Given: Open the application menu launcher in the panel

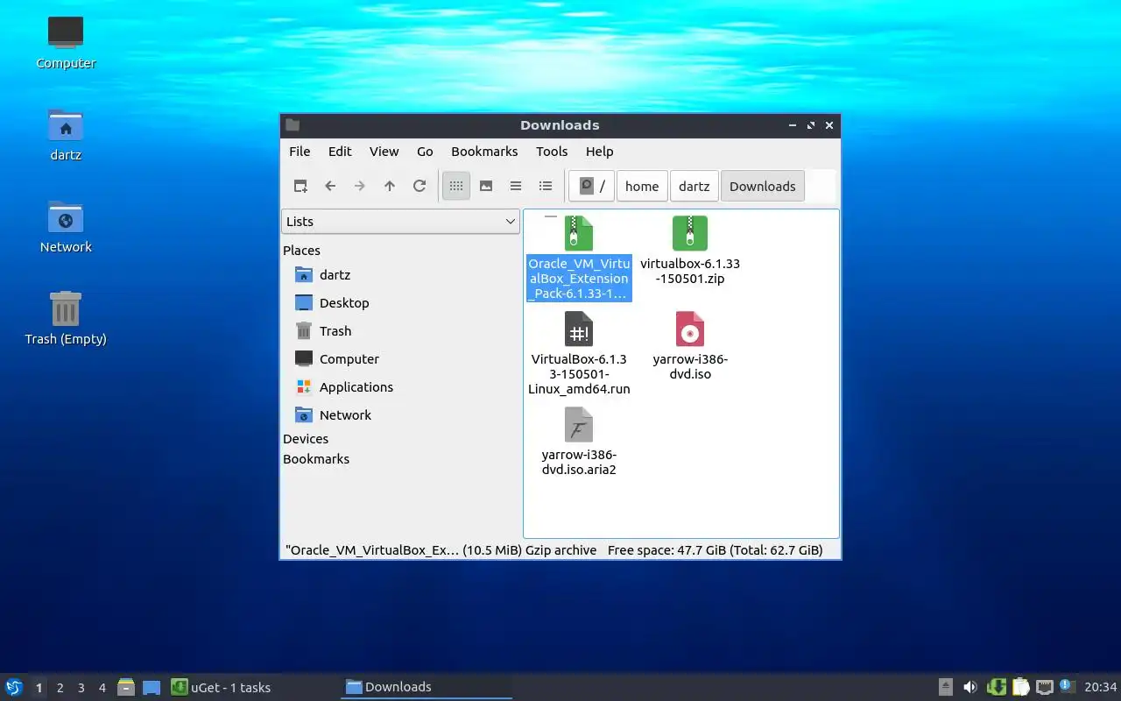Looking at the screenshot, I should pyautogui.click(x=14, y=687).
